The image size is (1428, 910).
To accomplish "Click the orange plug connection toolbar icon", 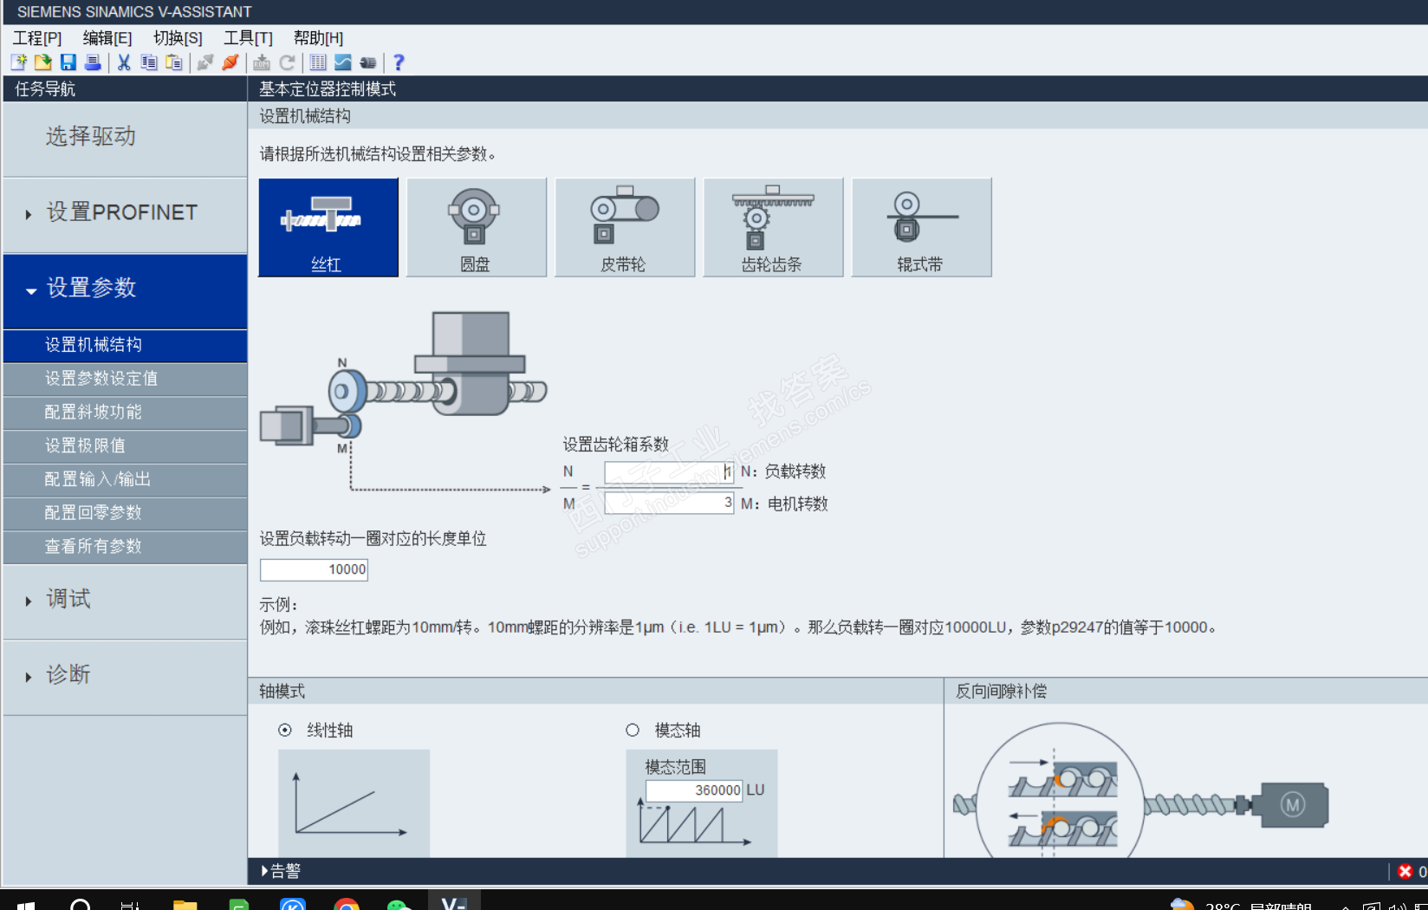I will (x=230, y=62).
